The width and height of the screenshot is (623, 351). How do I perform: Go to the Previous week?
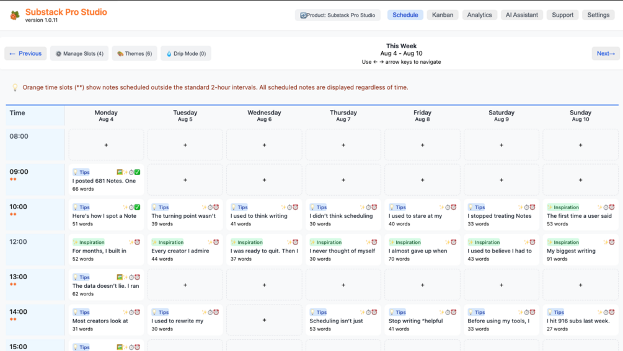(25, 54)
